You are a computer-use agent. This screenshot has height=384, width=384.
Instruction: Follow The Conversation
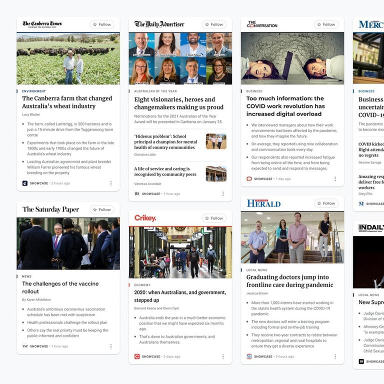point(326,24)
